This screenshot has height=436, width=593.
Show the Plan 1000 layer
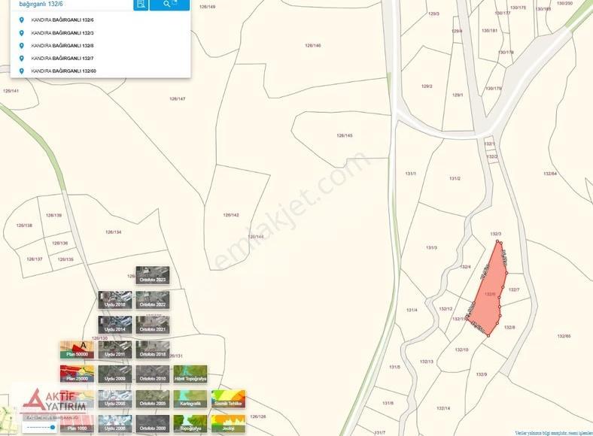click(78, 424)
